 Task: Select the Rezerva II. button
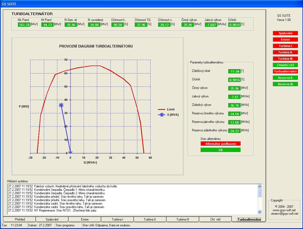(285, 78)
